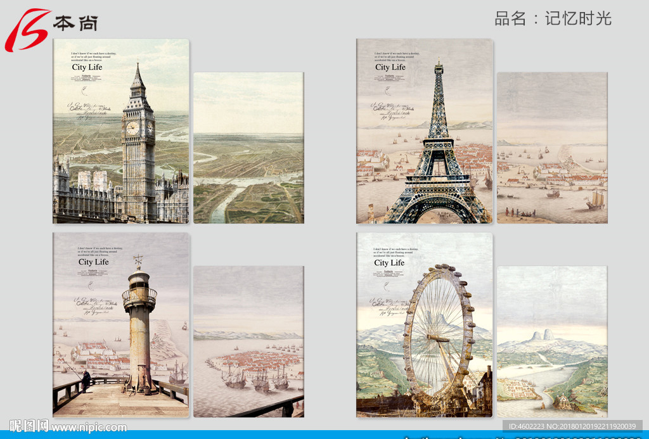Click the 本尚 brand name text
The width and height of the screenshot is (649, 439).
coord(76,23)
